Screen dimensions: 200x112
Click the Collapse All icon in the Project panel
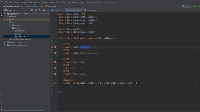point(40,10)
